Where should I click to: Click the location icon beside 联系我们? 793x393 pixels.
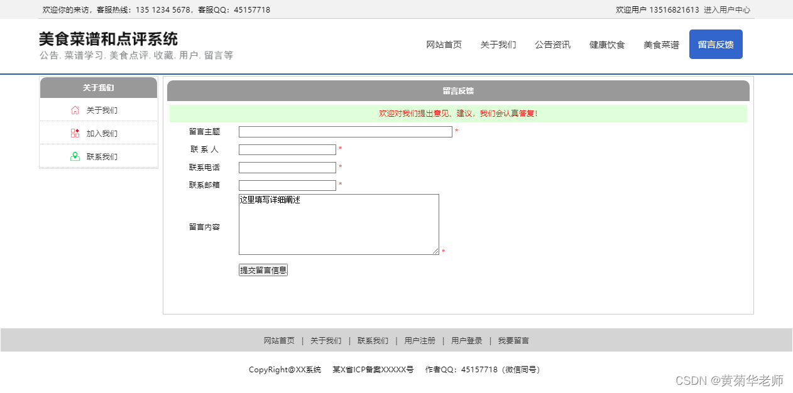(75, 156)
